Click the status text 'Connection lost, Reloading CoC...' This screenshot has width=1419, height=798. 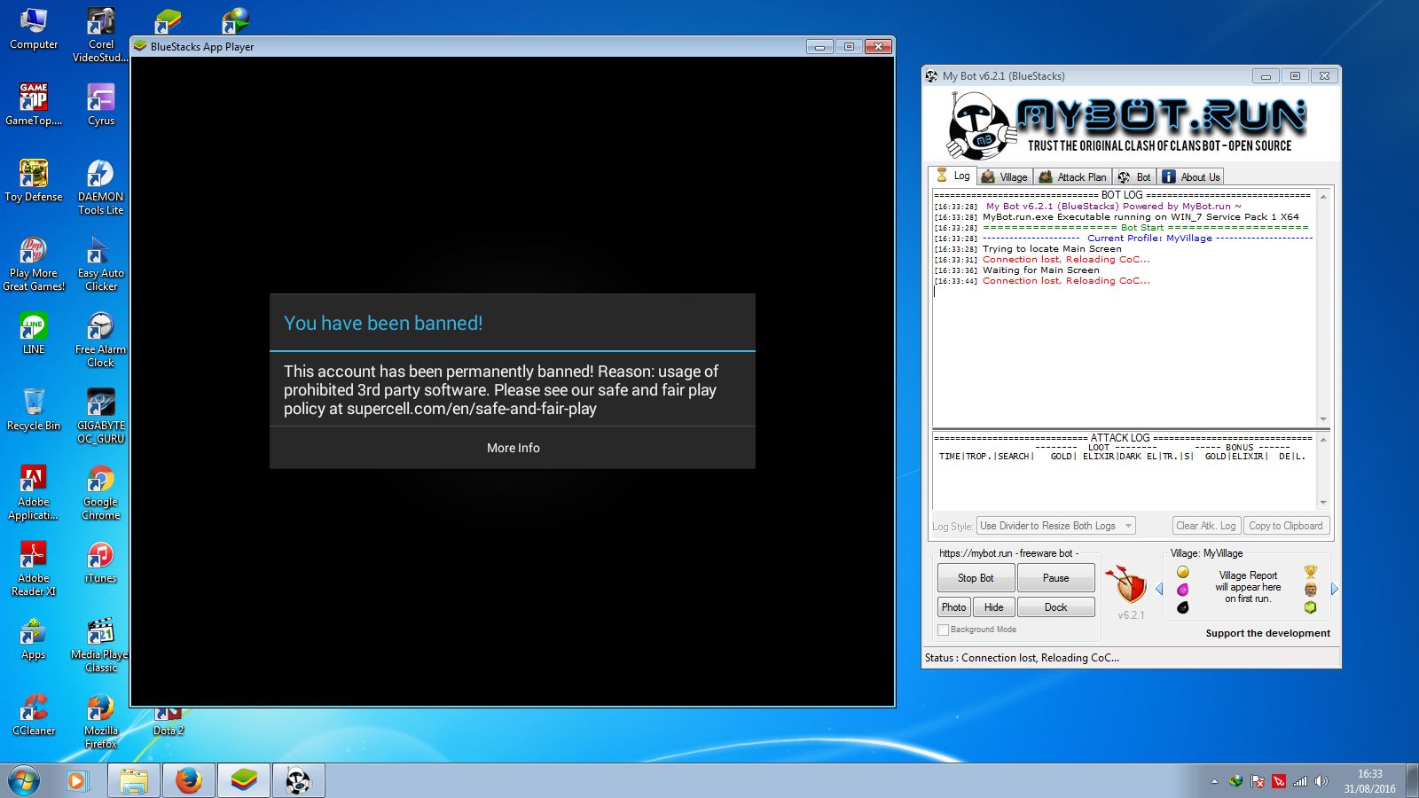point(1040,658)
